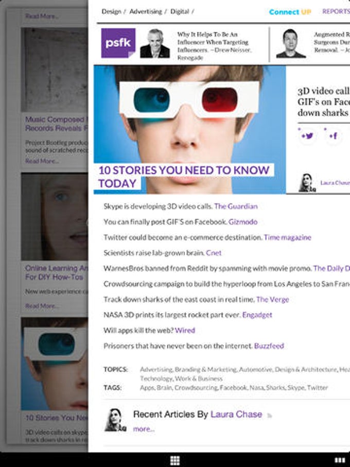This screenshot has width=350, height=467.
Task: Open The Verge source link
Action: [272, 299]
